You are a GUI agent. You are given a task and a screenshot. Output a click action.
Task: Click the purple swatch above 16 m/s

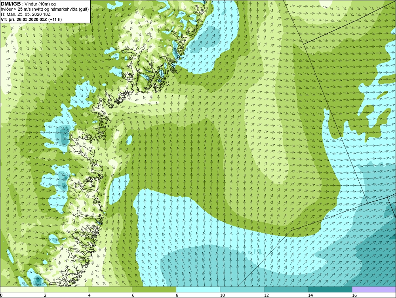pos(374,289)
